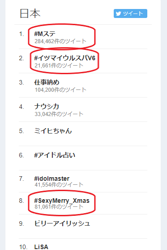Click the 104,200件のツイート count under 仕事納め
The image size is (167, 250).
click(x=60, y=90)
